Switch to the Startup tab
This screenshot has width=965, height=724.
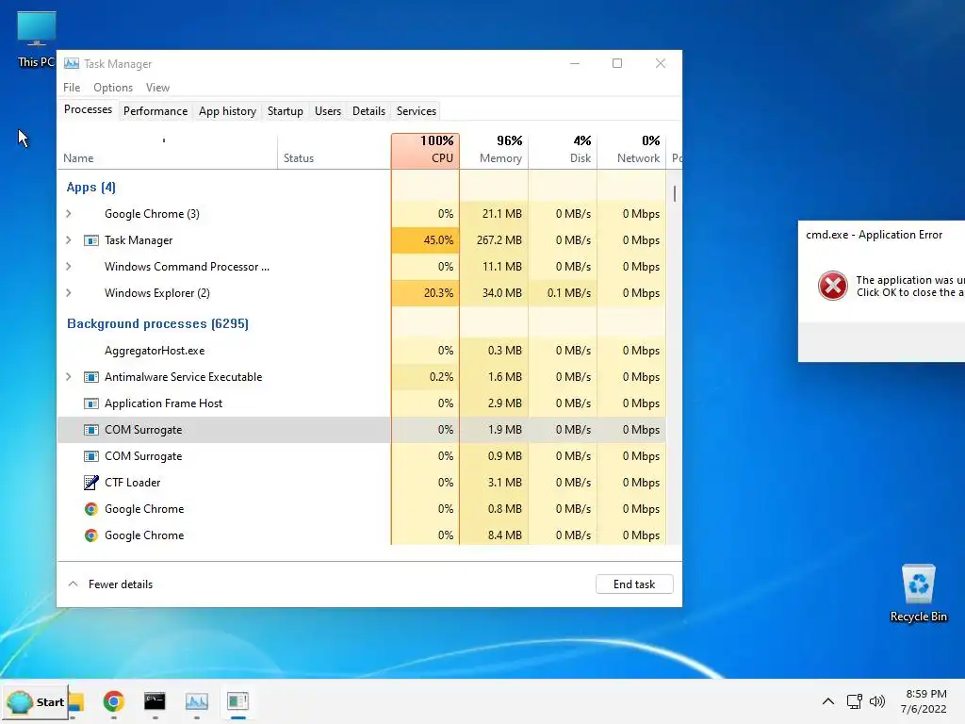pyautogui.click(x=285, y=111)
